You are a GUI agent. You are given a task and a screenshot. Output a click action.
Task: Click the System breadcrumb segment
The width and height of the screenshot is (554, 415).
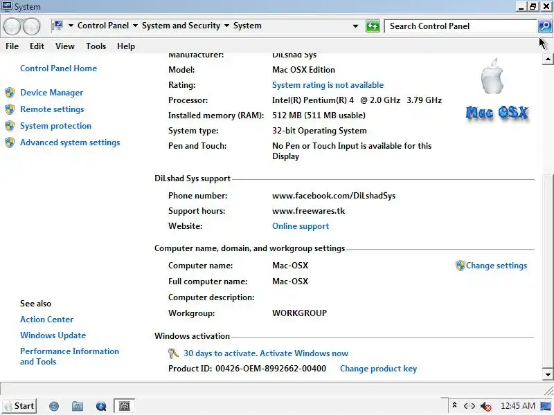[247, 26]
